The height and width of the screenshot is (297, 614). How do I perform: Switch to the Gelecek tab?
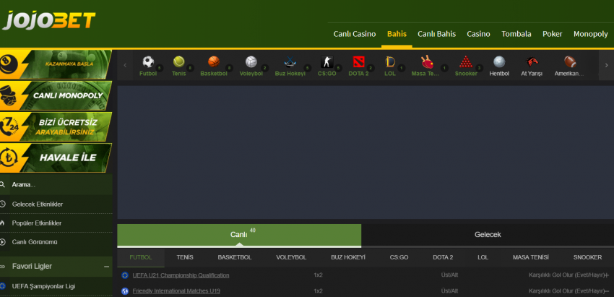click(488, 235)
